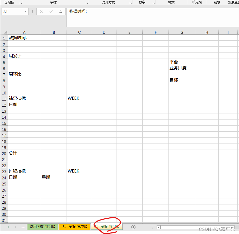Viewport: 239px width, 234px height.
Task: Select cell containing 结果指标
Action: [24, 98]
